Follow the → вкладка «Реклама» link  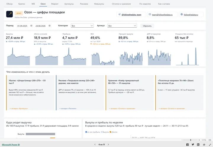[68, 108]
